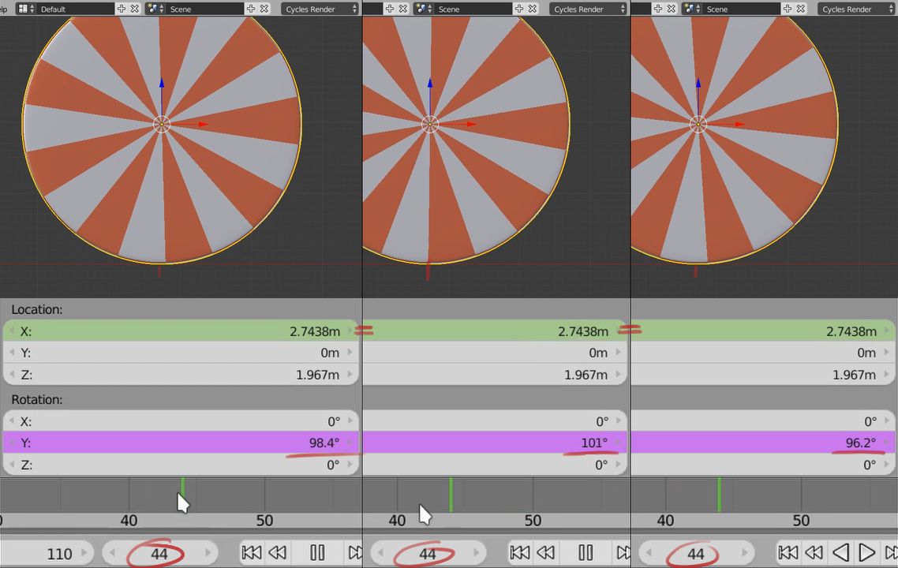Open scene browse icon in left panel
This screenshot has height=568, width=898.
(155, 9)
